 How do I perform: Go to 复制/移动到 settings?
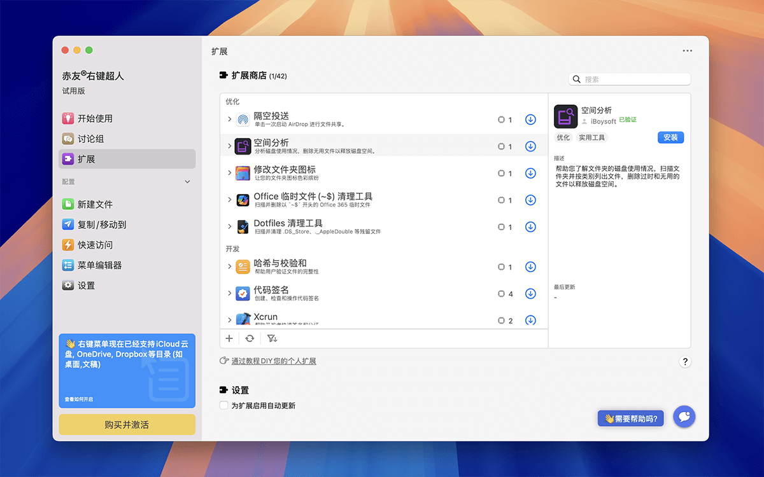[x=127, y=225]
